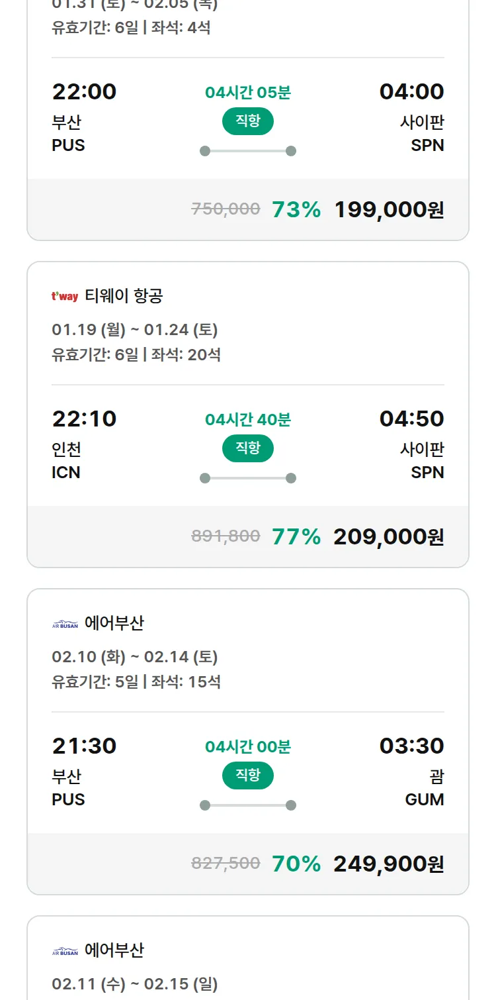Viewport: 496px width, 1000px height.
Task: Click the 73% discount percentage
Action: tap(294, 209)
